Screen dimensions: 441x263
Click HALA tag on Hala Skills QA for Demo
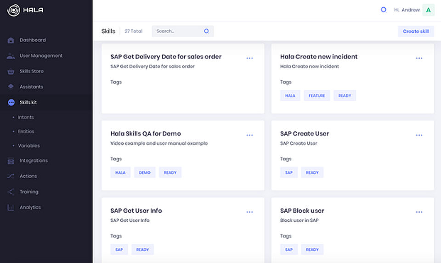pyautogui.click(x=120, y=172)
